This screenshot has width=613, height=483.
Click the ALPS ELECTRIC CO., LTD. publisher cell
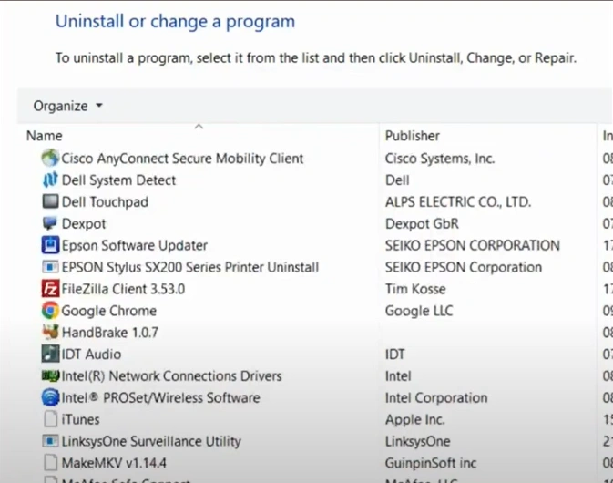[x=458, y=201]
